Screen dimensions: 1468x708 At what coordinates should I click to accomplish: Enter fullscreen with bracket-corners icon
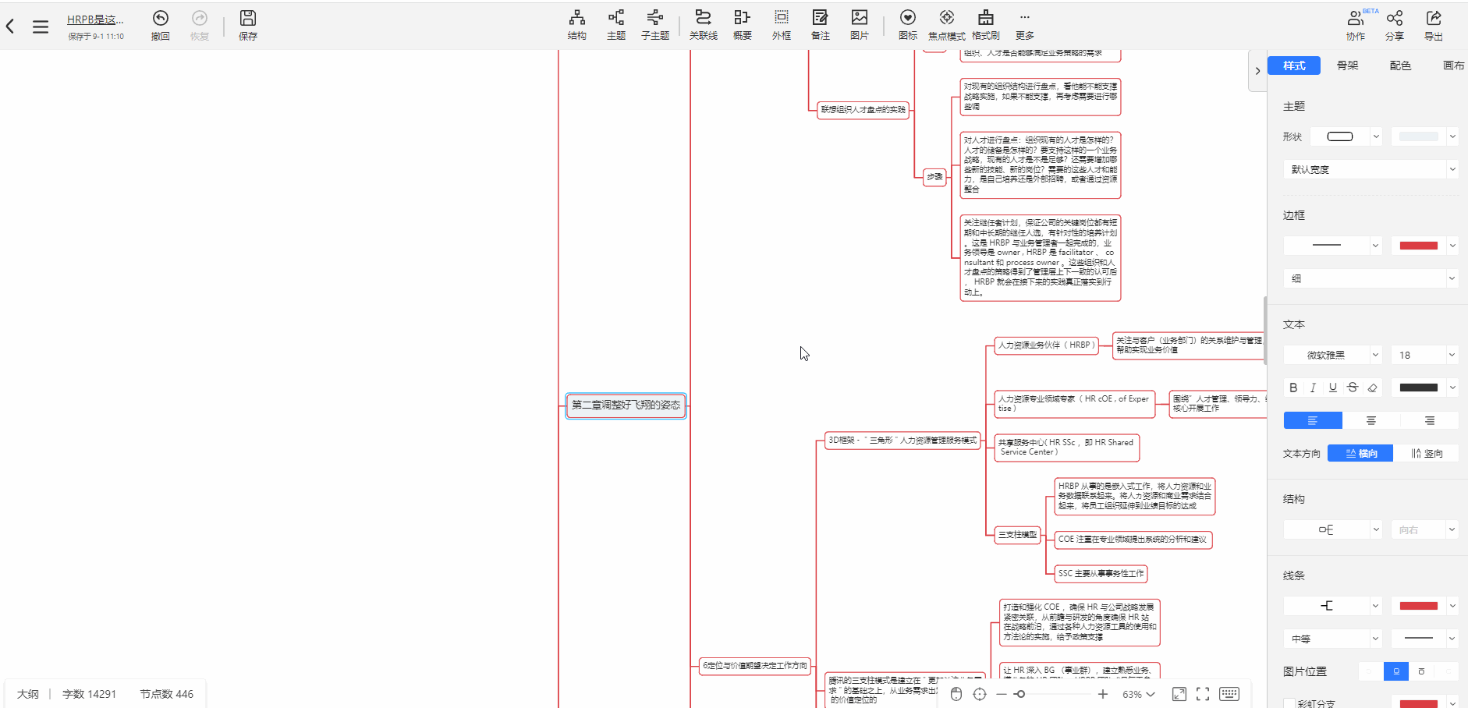pyautogui.click(x=1203, y=694)
